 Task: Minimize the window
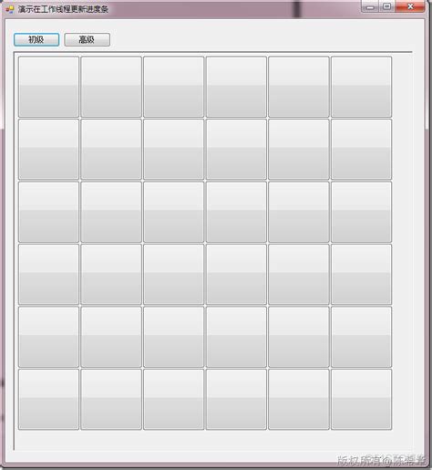click(370, 6)
